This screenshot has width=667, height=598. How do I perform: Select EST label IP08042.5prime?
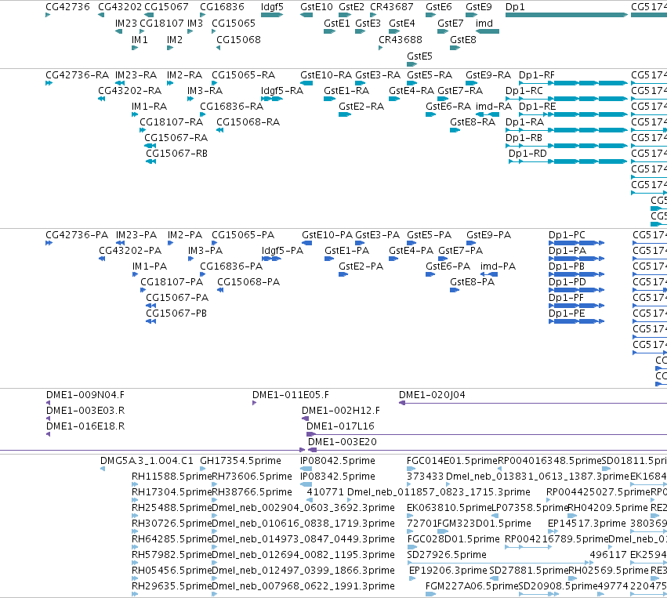338,461
